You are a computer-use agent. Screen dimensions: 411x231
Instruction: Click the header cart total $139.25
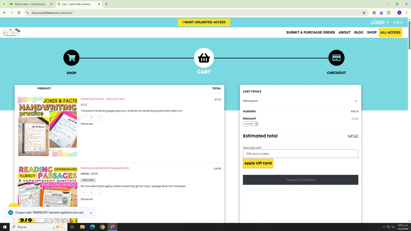(x=398, y=22)
